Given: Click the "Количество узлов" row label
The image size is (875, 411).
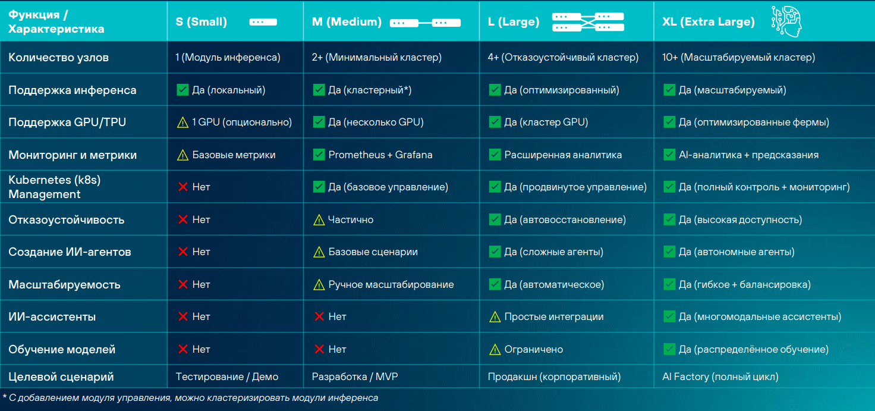Looking at the screenshot, I should 58,58.
